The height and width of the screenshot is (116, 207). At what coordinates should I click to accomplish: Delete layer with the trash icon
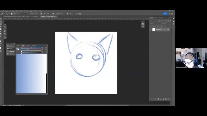169,99
